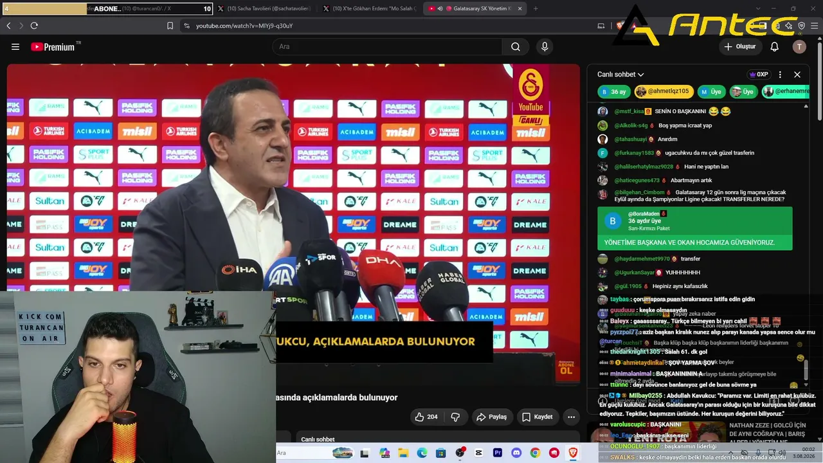Viewport: 823px width, 463px height.
Task: Open the account avatar menu
Action: [799, 47]
